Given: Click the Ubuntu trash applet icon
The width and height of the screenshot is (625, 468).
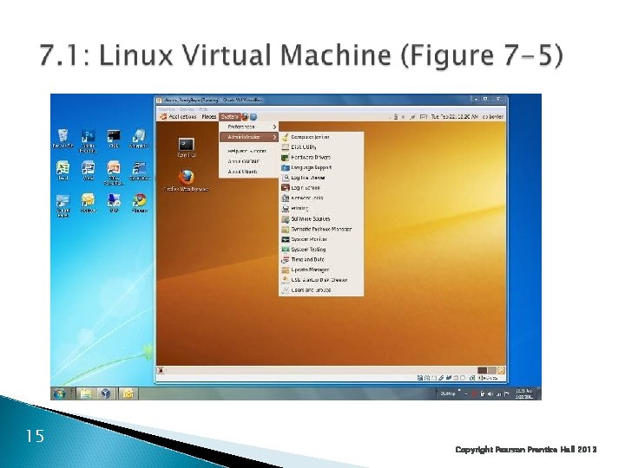Looking at the screenshot, I should (x=501, y=371).
